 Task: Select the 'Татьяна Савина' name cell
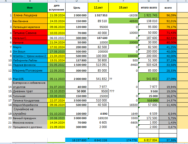click(x=30, y=32)
